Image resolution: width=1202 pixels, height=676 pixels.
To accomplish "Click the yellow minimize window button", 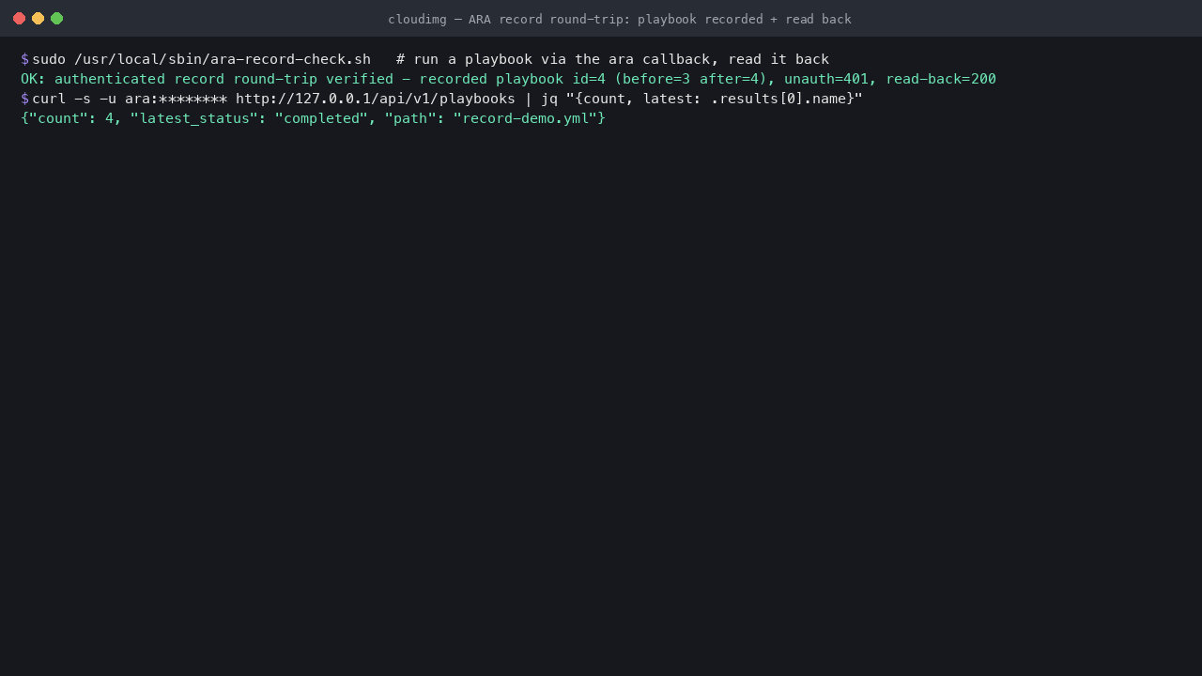I will pyautogui.click(x=38, y=19).
